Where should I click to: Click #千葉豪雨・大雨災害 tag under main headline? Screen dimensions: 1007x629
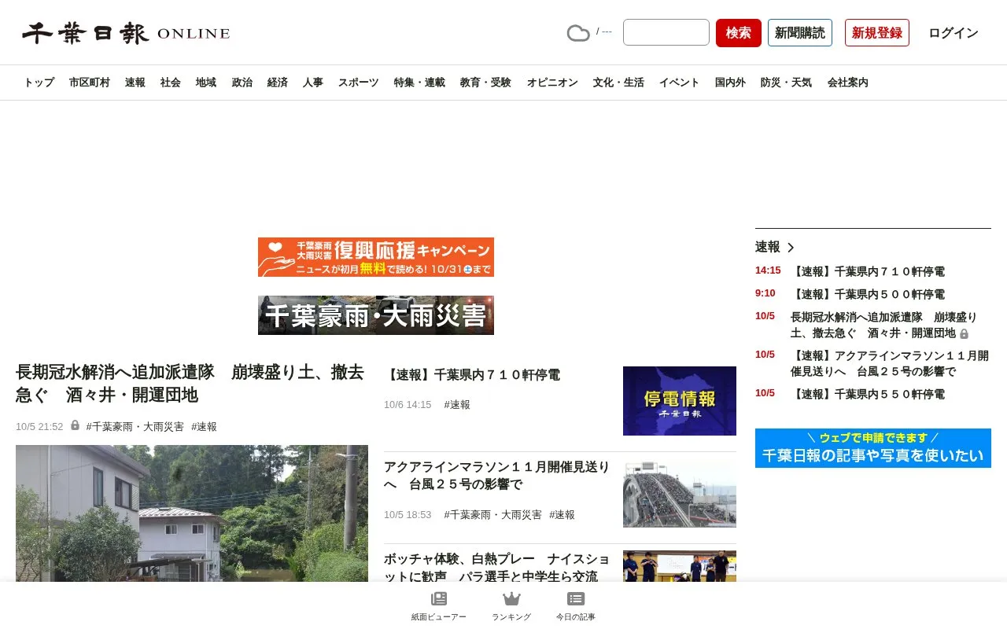tap(135, 426)
